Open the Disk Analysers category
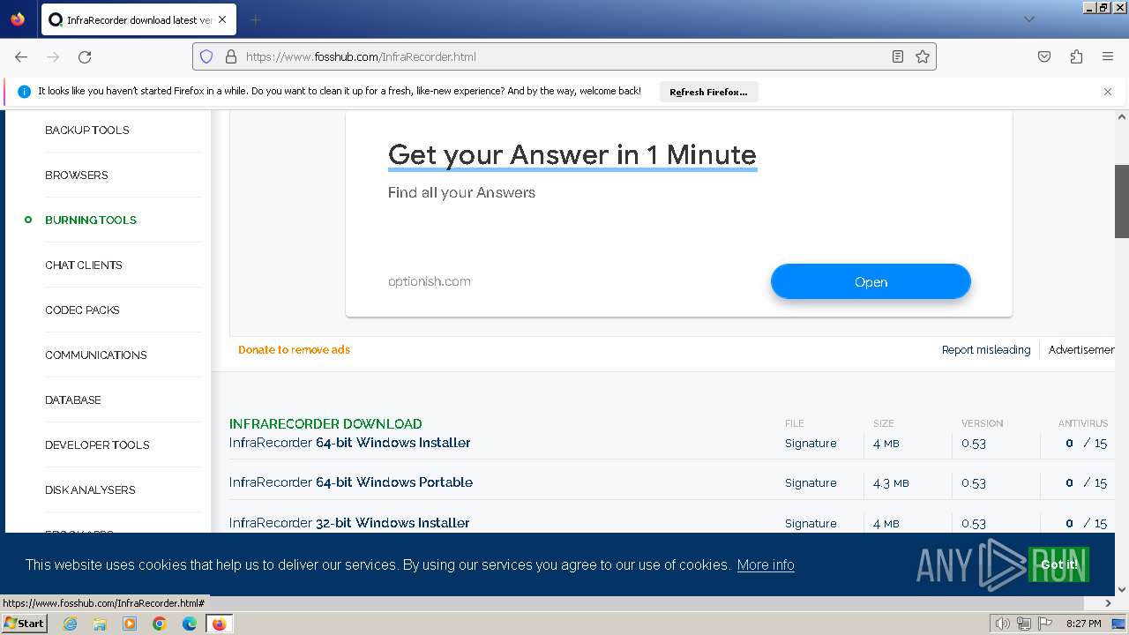 pyautogui.click(x=90, y=489)
